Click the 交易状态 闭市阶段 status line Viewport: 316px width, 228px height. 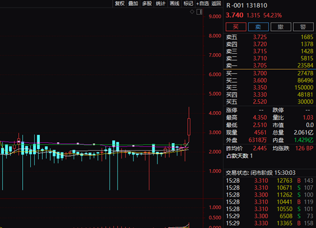click(261, 173)
